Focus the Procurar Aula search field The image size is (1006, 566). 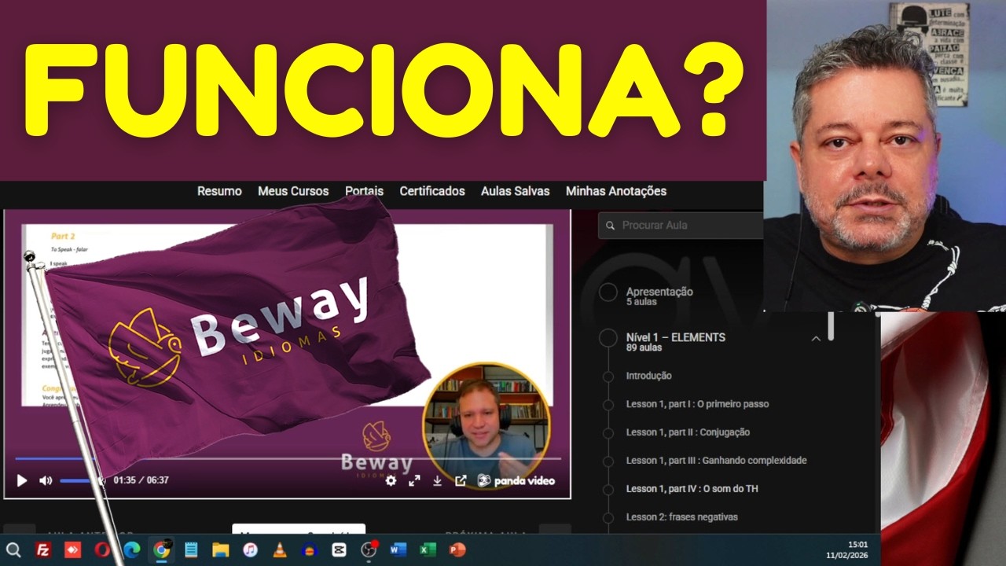coord(681,226)
